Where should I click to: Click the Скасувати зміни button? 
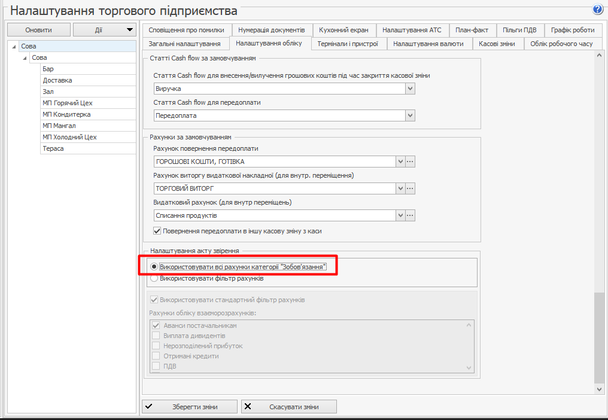tap(289, 407)
